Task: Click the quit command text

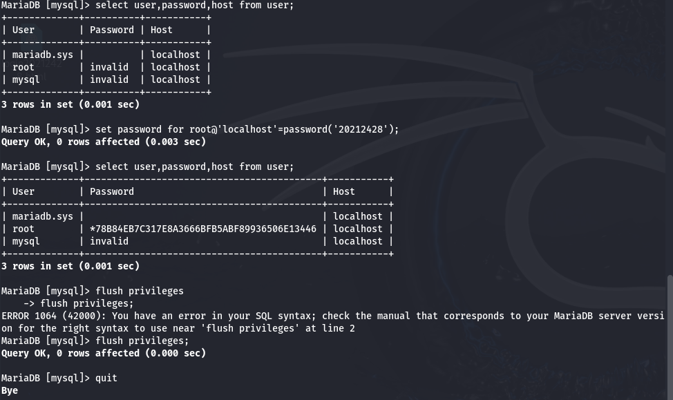Action: click(x=106, y=378)
